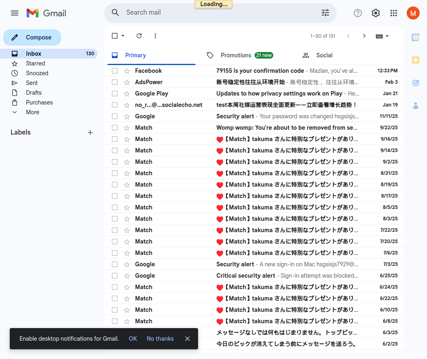427x359 pixels.
Task: Star the AdsPower email
Action: click(x=127, y=82)
